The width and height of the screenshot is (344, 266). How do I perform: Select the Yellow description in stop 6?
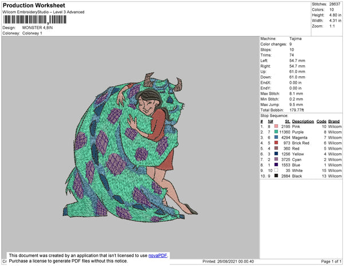298,154
